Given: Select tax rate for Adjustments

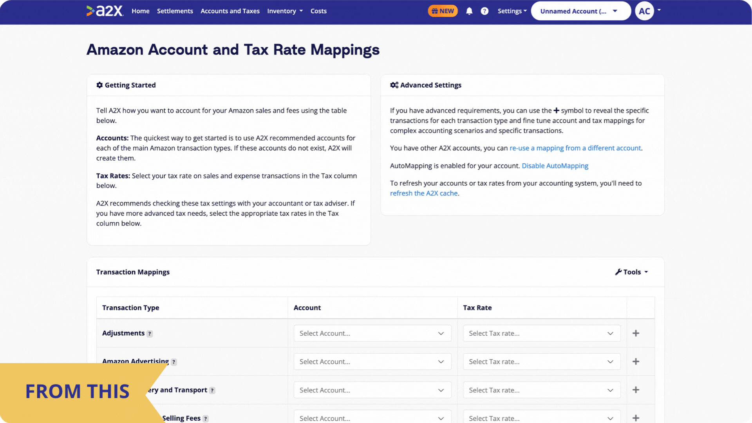Looking at the screenshot, I should [542, 333].
